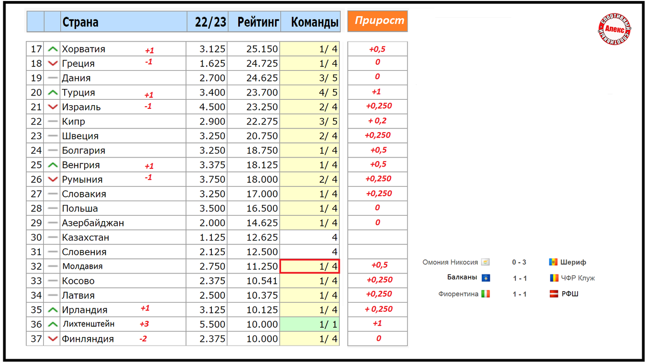This screenshot has height=364, width=647.
Task: Click the red down arrow for Финляндия
Action: click(52, 339)
